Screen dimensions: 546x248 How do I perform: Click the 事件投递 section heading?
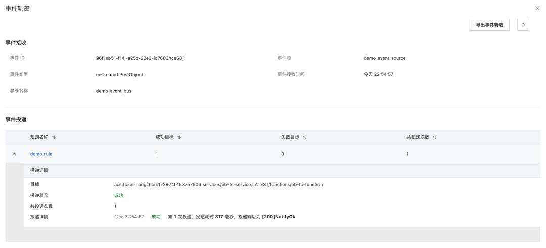pyautogui.click(x=16, y=119)
